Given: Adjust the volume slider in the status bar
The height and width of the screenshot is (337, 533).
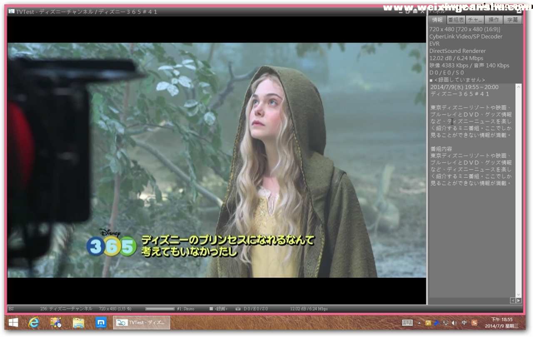Looking at the screenshot, I should tap(160, 309).
